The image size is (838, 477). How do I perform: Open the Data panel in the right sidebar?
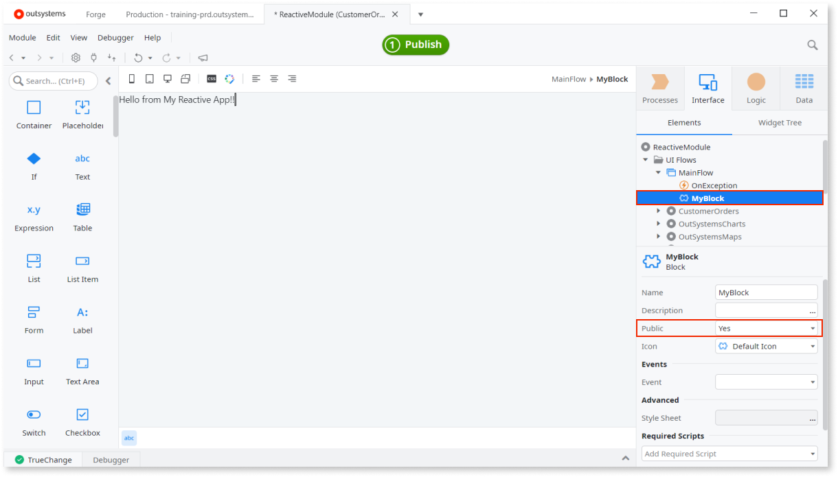click(803, 87)
